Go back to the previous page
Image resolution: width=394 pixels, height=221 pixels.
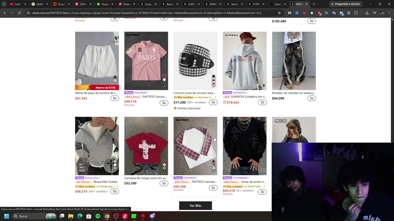point(5,13)
